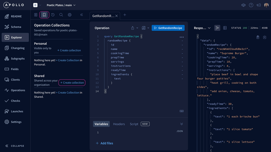Open Clients in the sidebar
This screenshot has height=152, width=271.
coord(15,80)
